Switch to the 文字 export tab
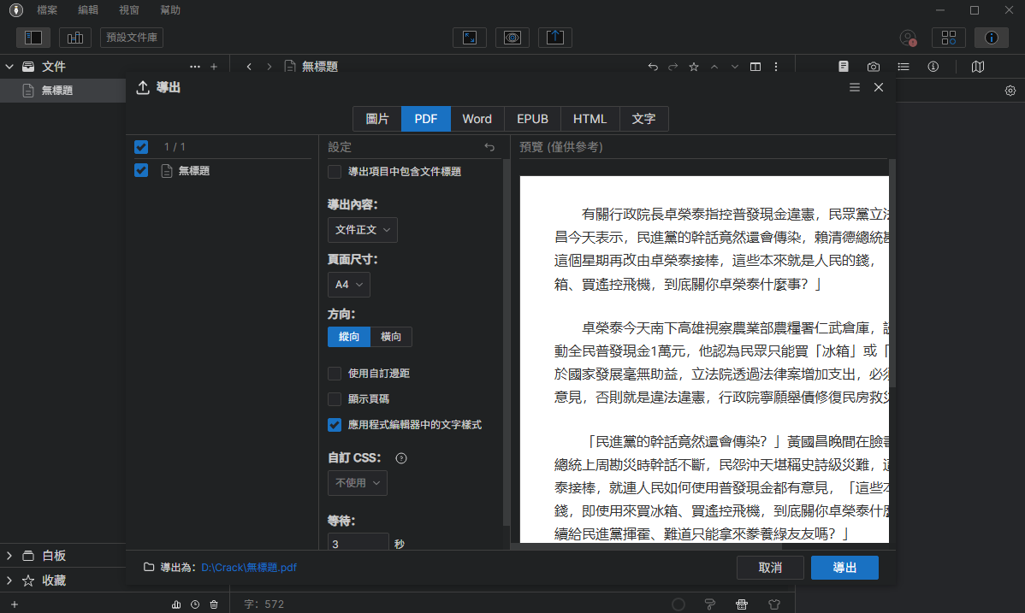 pos(643,119)
